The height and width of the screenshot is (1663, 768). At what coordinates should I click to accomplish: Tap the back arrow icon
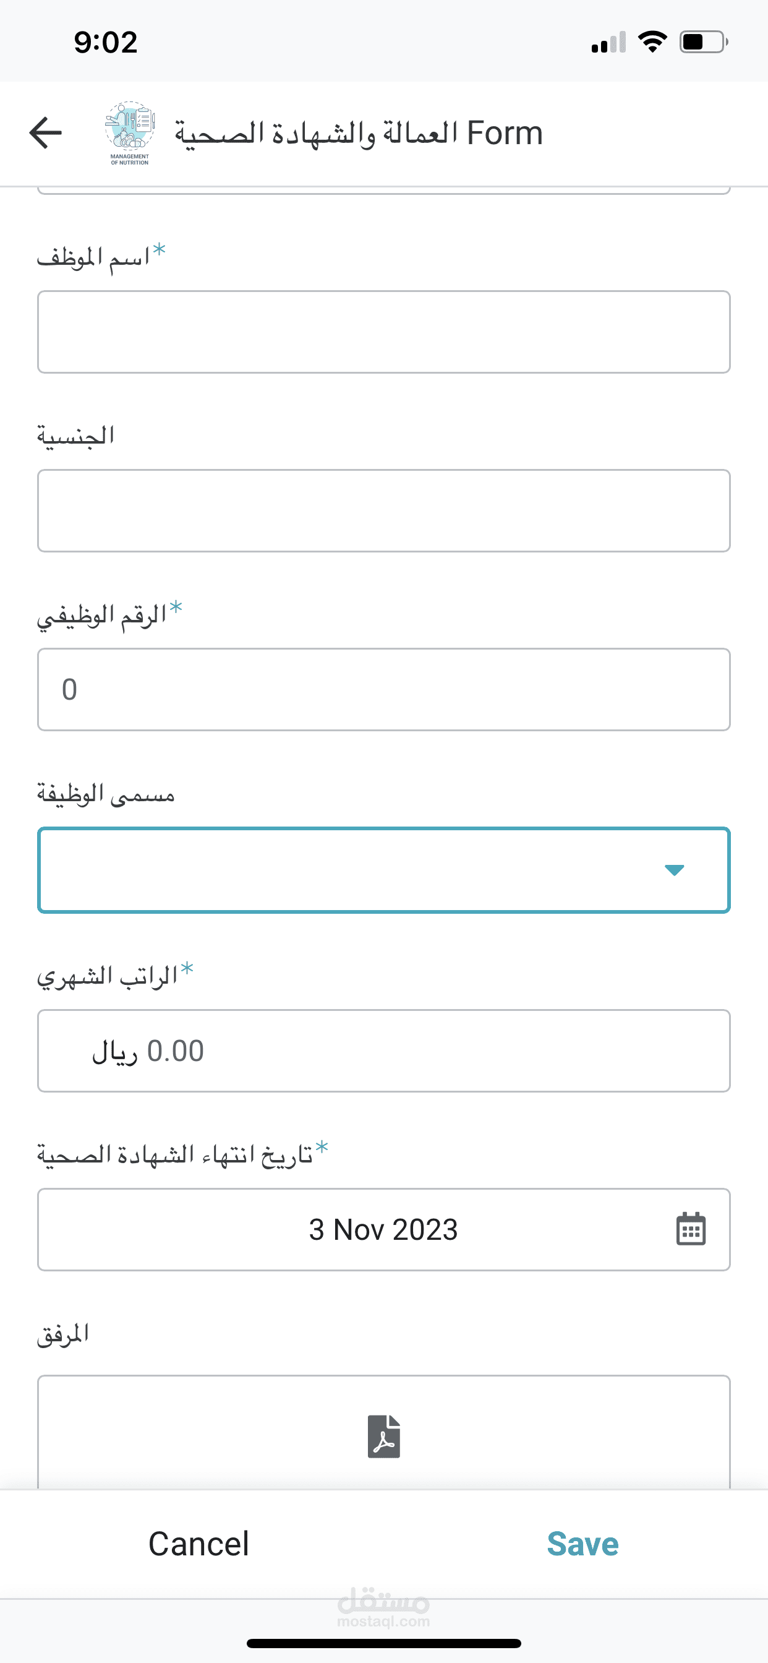point(46,133)
